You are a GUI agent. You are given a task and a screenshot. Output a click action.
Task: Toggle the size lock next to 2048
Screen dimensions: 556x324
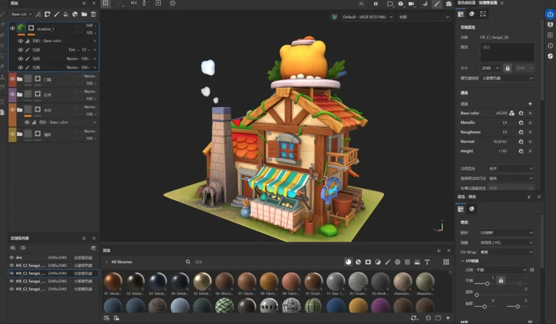pyautogui.click(x=508, y=68)
